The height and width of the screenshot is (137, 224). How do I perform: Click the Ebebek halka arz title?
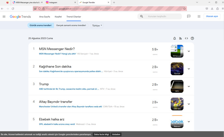[x=52, y=119]
